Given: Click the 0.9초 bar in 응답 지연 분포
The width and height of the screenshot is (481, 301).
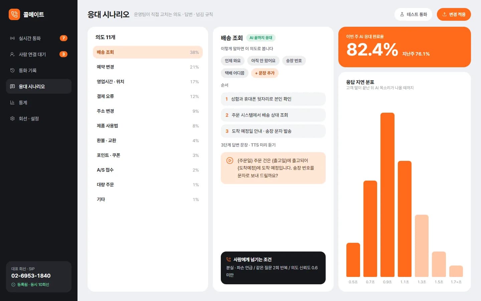Looking at the screenshot, I should (x=387, y=195).
